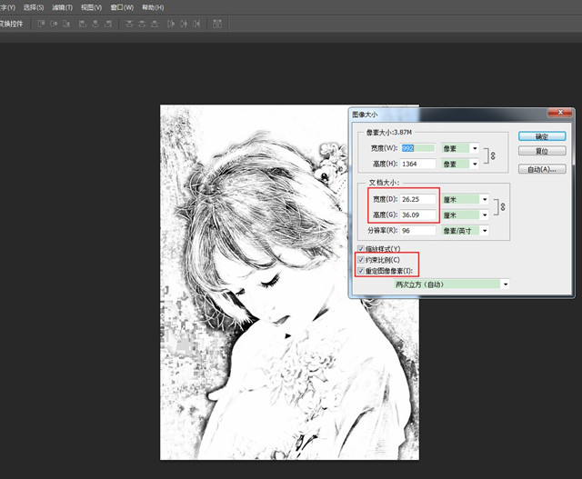582x479 pixels.
Task: Click the Distribute Vertical Centers icon
Action: pos(144,25)
